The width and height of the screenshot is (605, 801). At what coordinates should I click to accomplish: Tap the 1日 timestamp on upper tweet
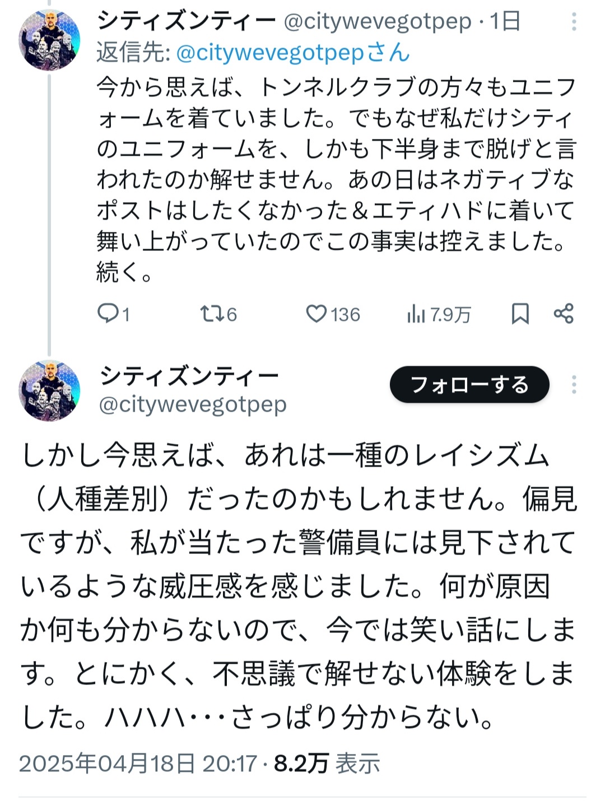tap(505, 22)
